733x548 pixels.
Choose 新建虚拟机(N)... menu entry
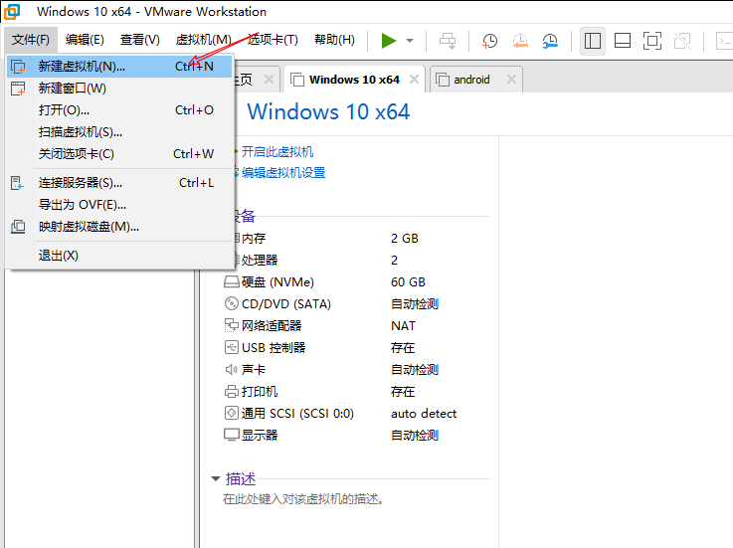119,67
